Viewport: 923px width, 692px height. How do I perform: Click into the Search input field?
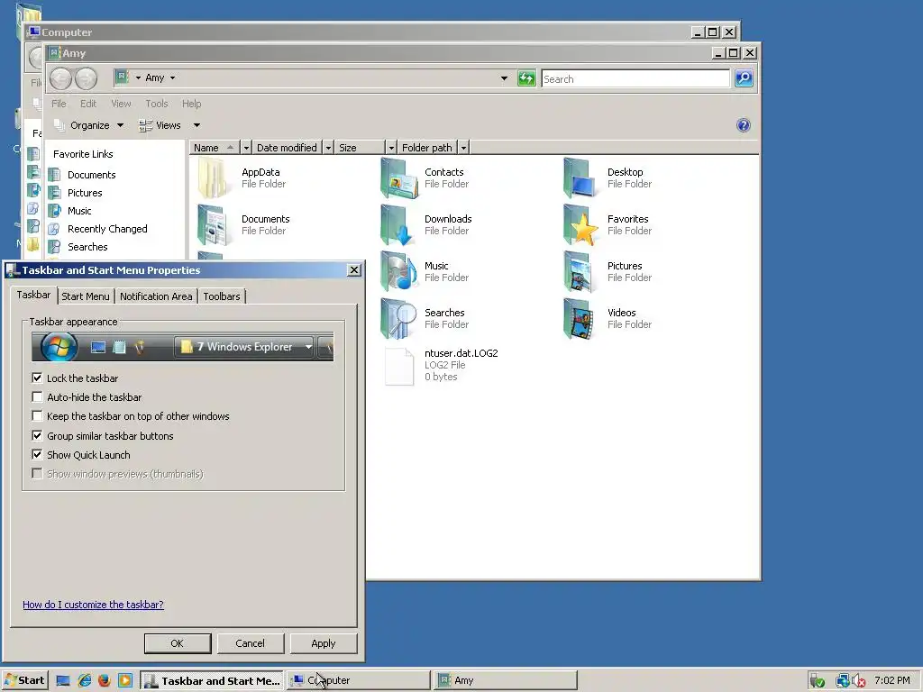tap(635, 79)
